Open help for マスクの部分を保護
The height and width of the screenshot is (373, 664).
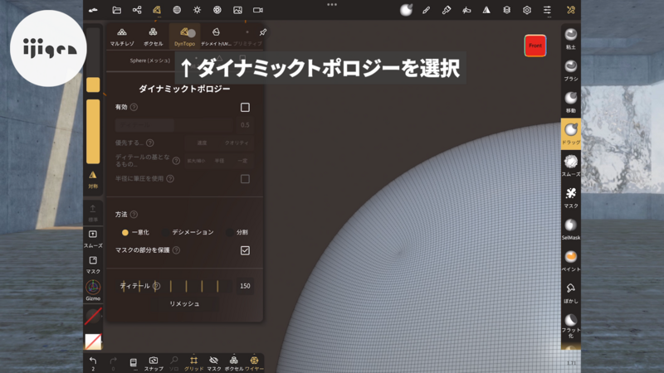click(176, 250)
